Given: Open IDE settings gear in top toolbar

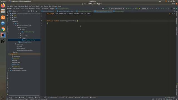Looking at the screenshot, I should tap(174, 9).
